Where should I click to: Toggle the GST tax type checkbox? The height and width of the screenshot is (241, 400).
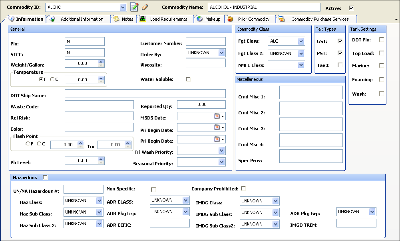340,41
